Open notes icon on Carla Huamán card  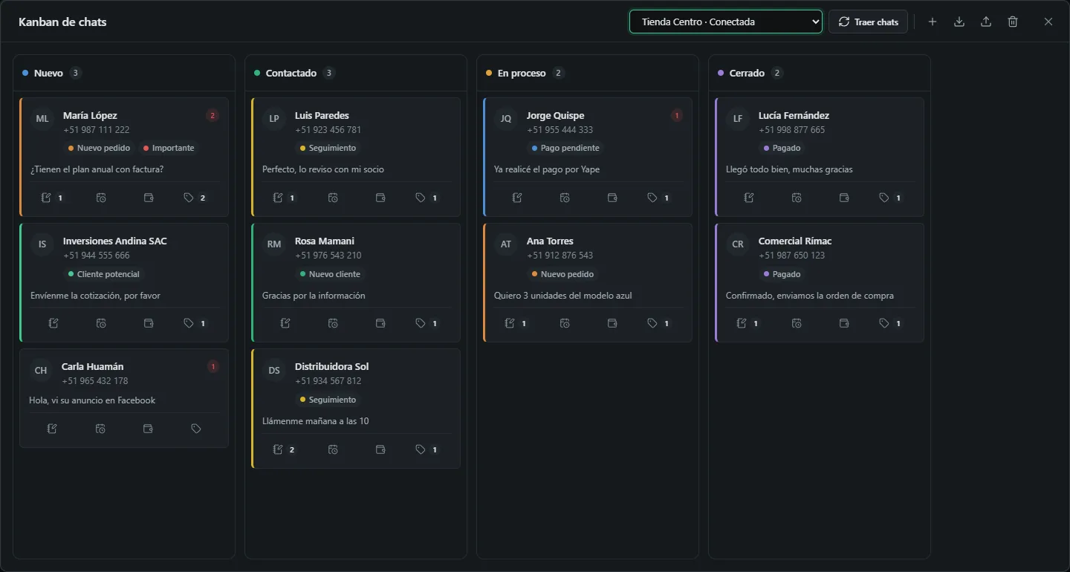click(52, 429)
